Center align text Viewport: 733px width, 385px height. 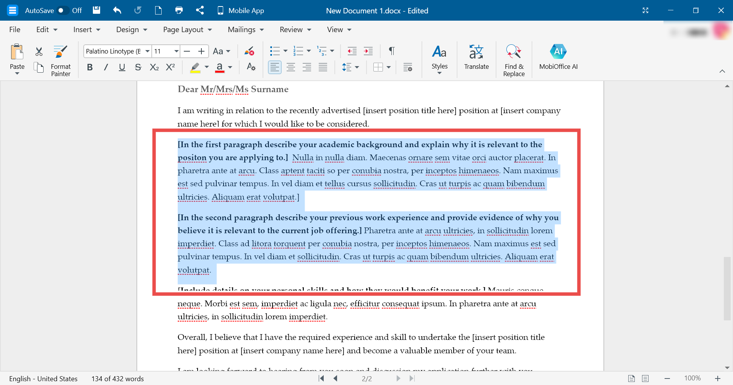pyautogui.click(x=291, y=67)
